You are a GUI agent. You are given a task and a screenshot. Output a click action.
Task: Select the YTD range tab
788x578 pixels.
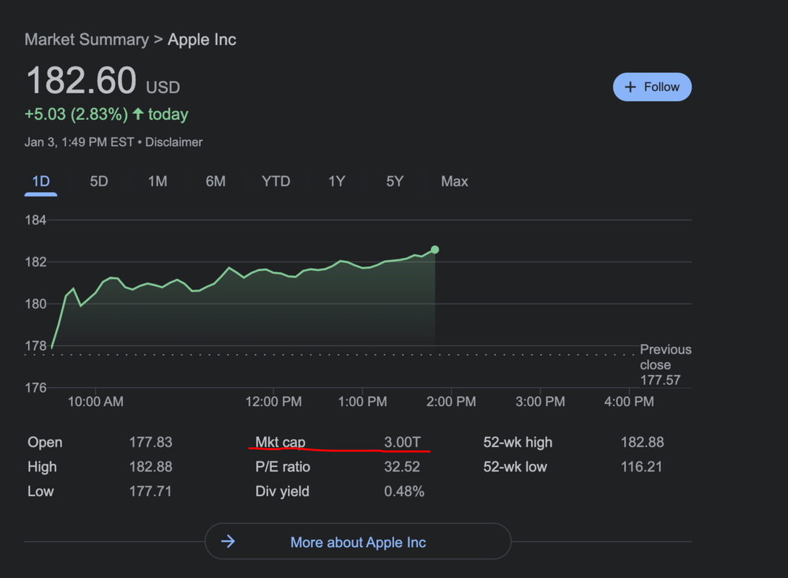click(x=275, y=181)
